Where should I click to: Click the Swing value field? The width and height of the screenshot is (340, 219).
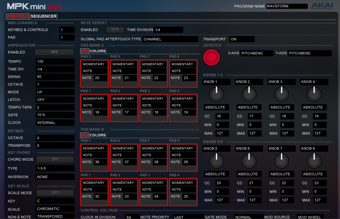pyautogui.click(x=55, y=77)
